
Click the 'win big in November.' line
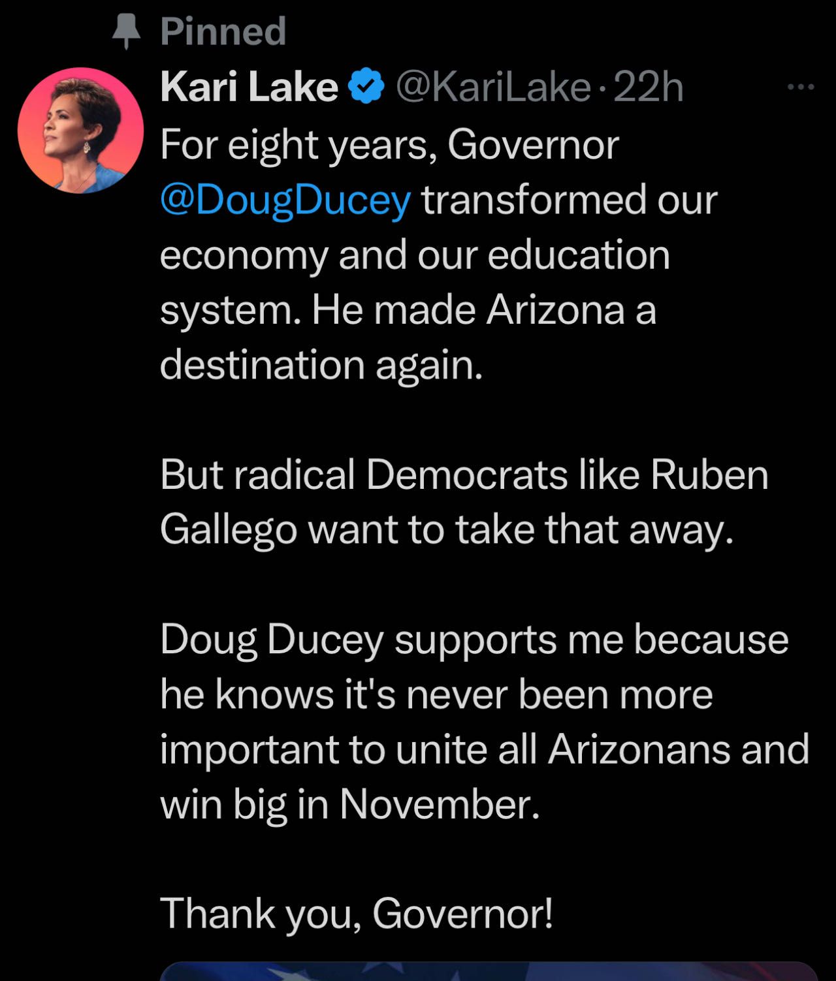click(x=350, y=804)
